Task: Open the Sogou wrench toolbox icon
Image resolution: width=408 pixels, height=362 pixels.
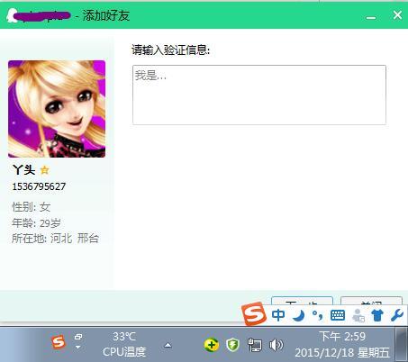Action: tap(396, 315)
